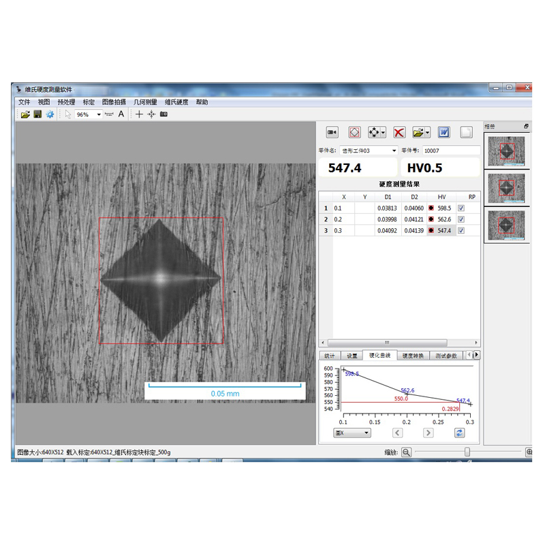
Task: Select row header number 3
Action: coord(326,230)
